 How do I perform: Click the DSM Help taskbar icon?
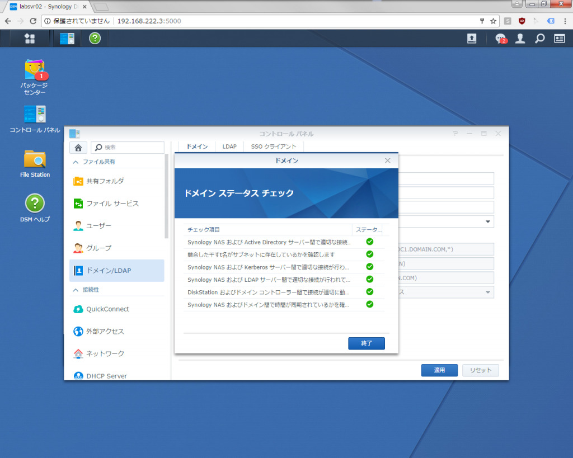[95, 39]
